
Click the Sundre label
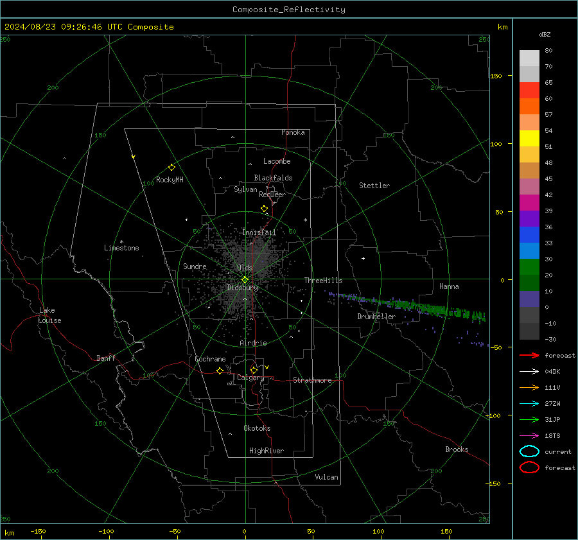[195, 266]
